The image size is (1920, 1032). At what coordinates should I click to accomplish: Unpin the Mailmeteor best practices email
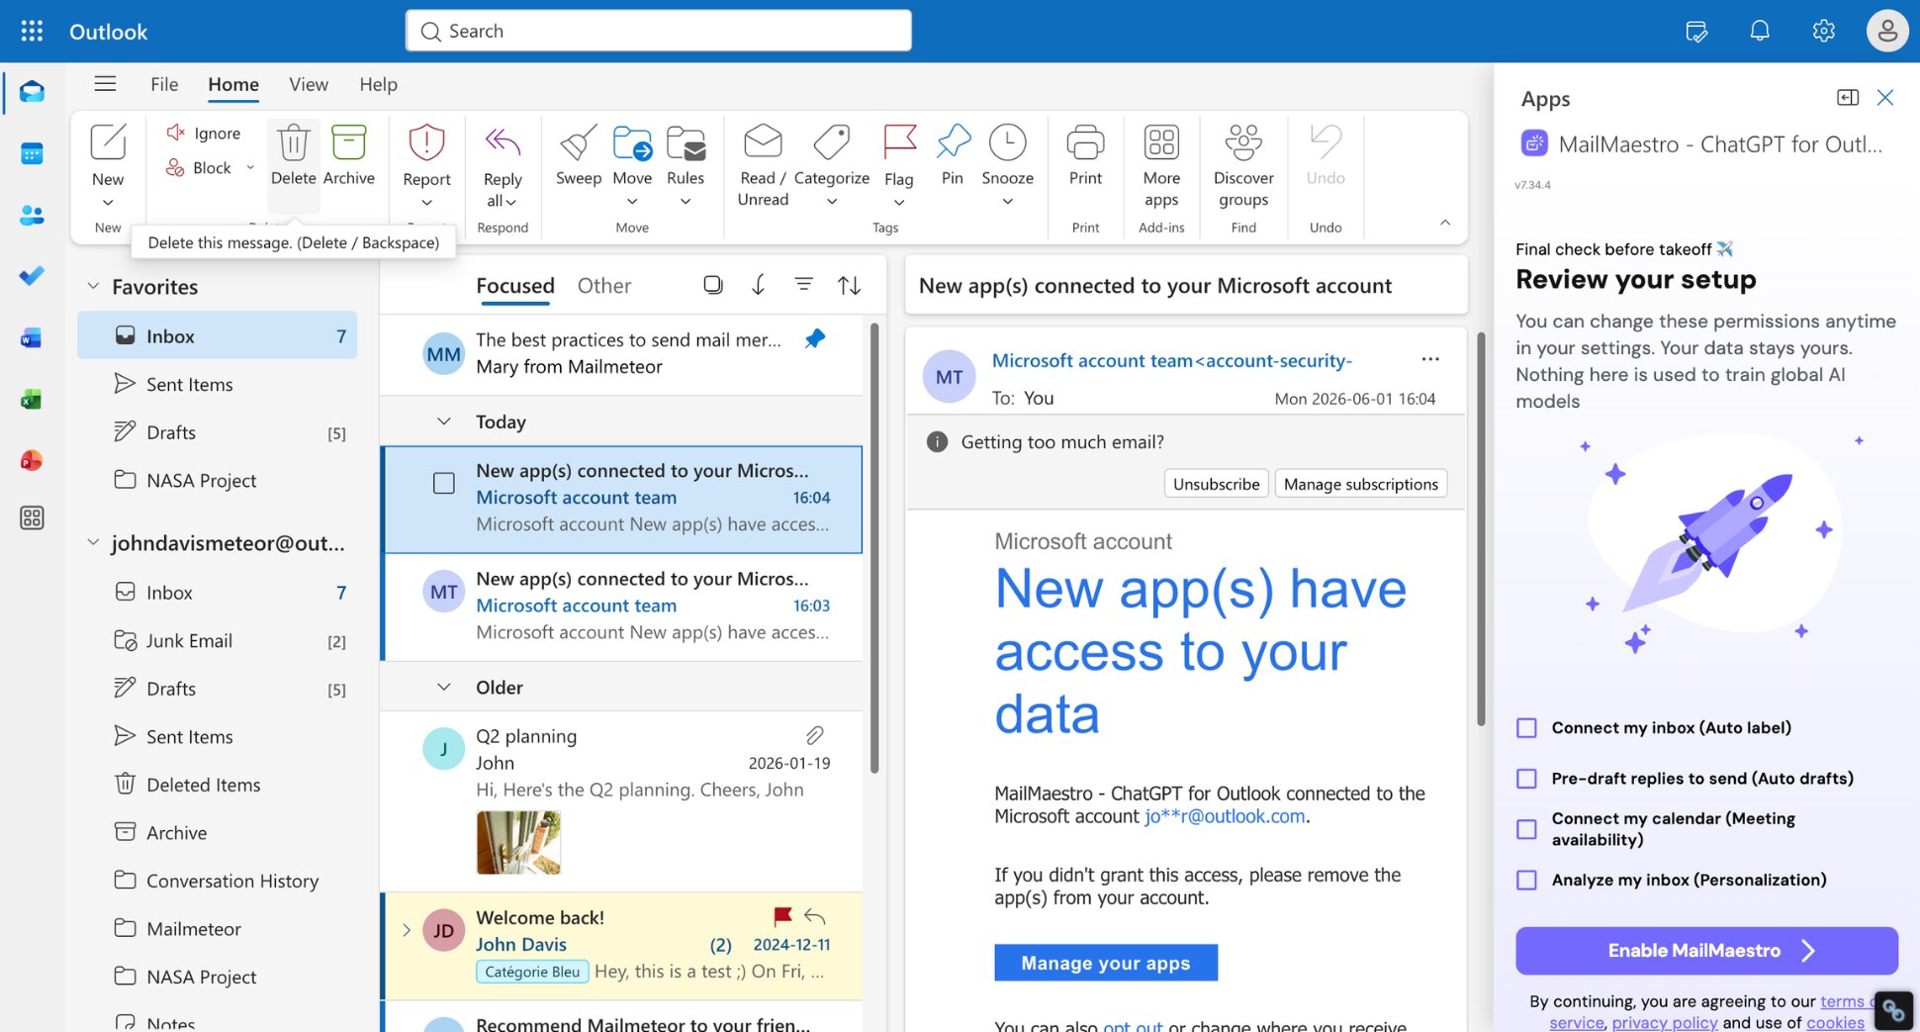(x=815, y=339)
